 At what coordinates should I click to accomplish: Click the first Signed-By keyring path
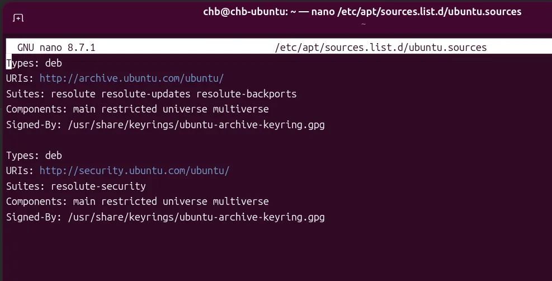[x=196, y=125]
